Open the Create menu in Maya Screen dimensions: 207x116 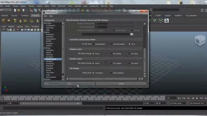click(x=15, y=6)
